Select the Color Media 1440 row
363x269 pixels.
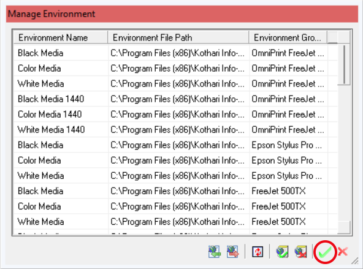(175, 114)
